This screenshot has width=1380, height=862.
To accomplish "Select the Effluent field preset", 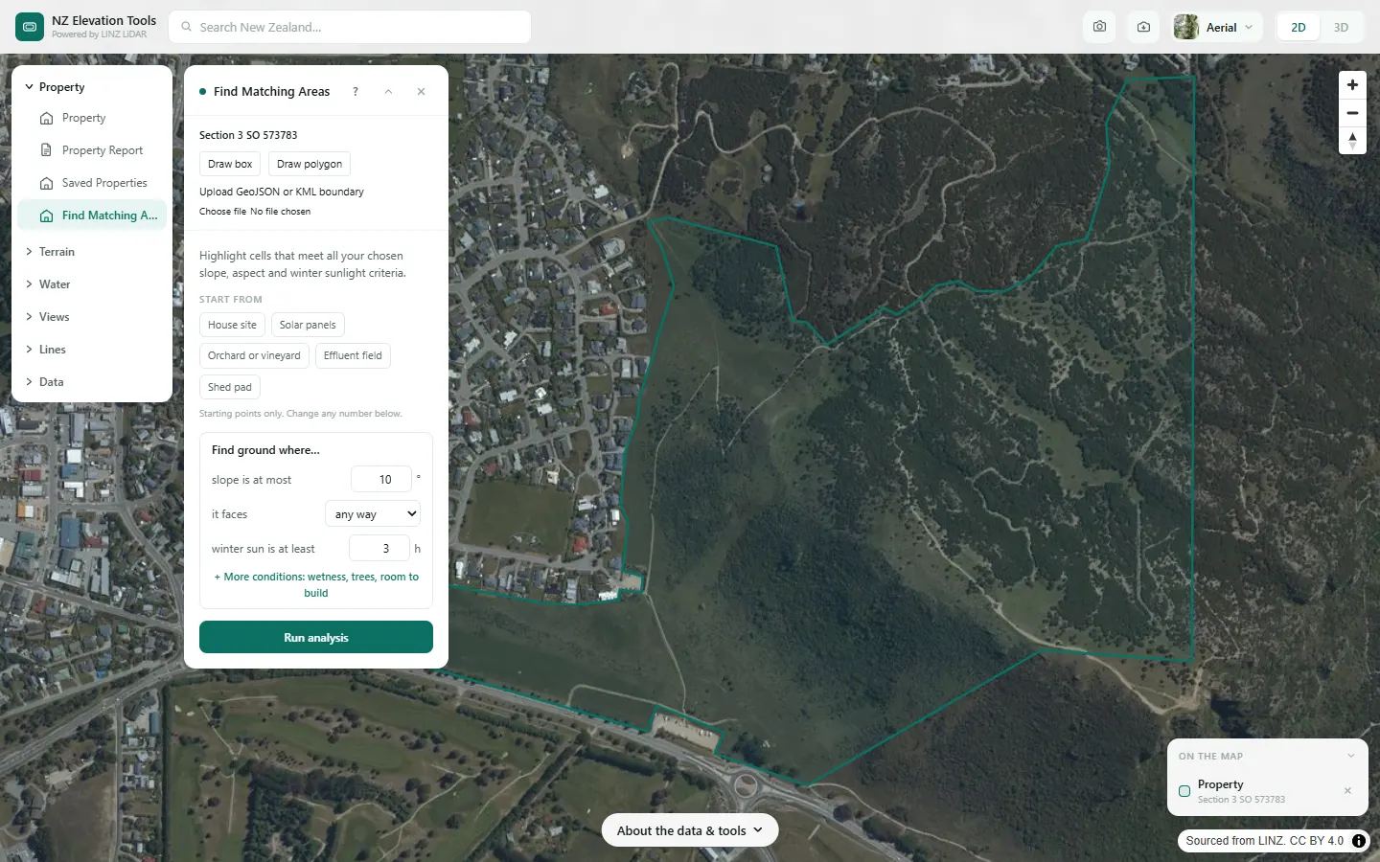I will [353, 355].
